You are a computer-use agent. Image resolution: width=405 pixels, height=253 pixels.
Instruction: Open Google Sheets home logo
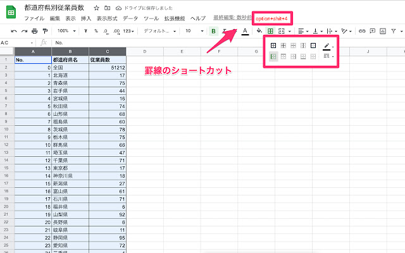pyautogui.click(x=11, y=12)
